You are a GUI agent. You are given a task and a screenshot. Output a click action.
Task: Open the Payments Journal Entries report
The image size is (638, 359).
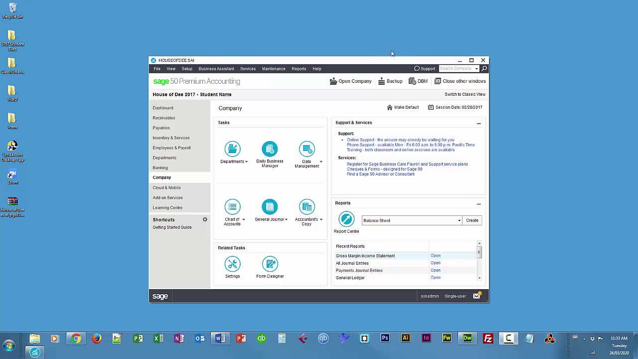coord(436,270)
